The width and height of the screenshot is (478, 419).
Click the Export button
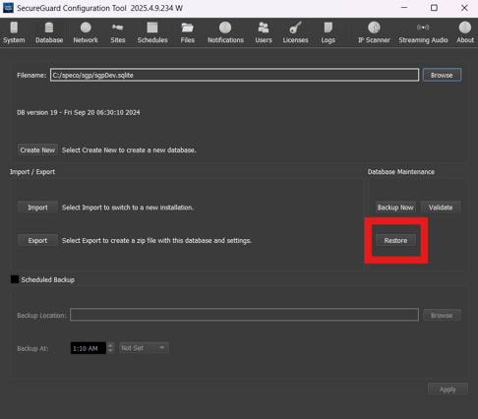coord(37,240)
